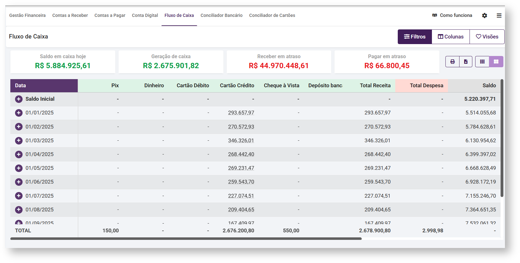
Task: Click plus icon beside 01/08/2025
Action: point(19,210)
